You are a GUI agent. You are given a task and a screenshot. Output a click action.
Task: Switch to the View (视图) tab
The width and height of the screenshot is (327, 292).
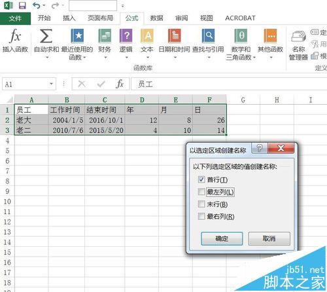[206, 18]
